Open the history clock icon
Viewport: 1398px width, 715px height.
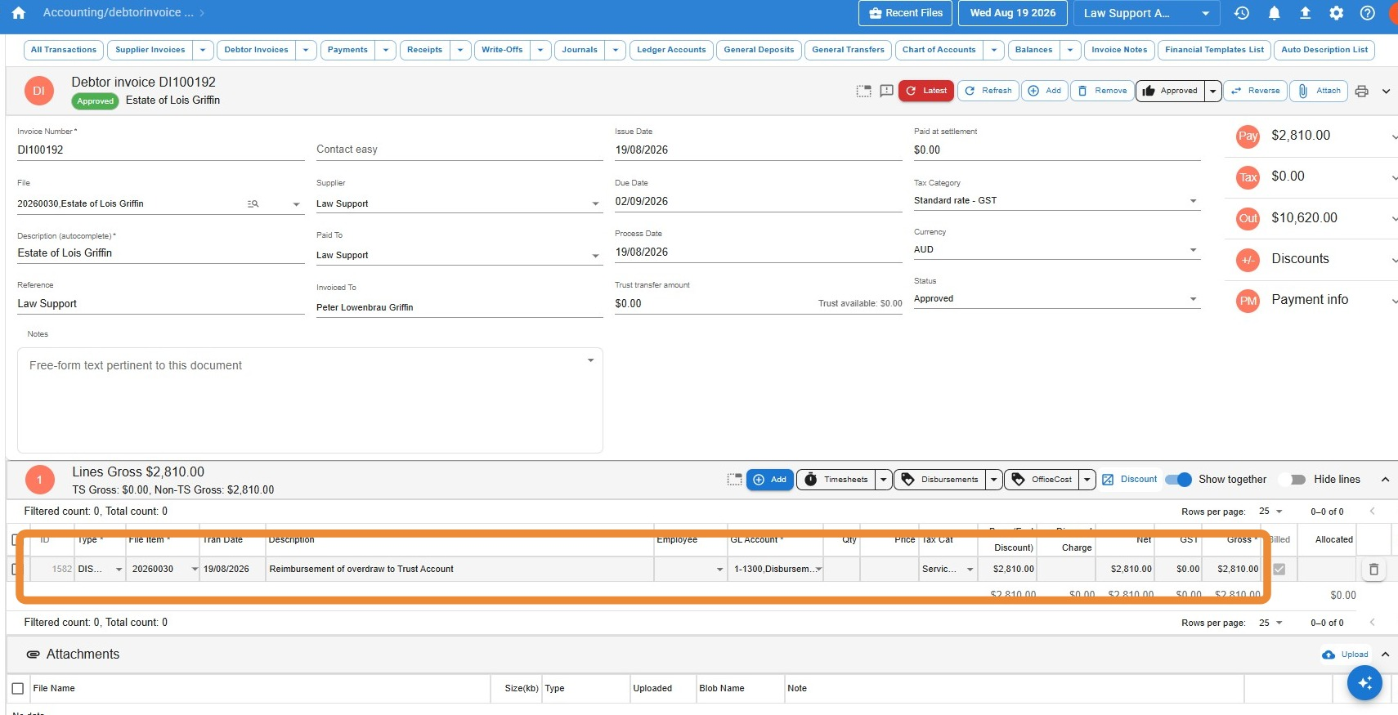tap(1242, 13)
